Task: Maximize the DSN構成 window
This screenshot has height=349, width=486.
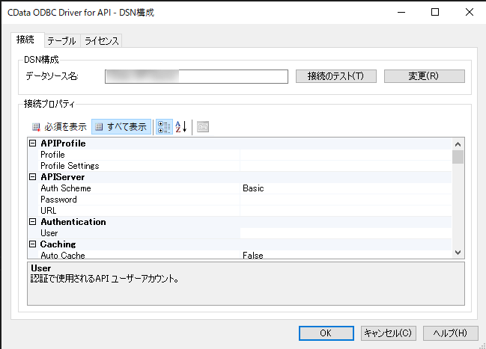Action: click(x=435, y=12)
